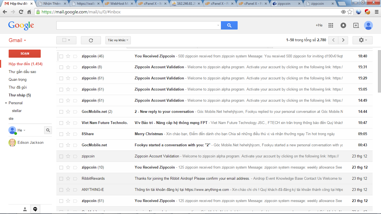Viewport: 381px width, 214px height.
Task: Open the select-all checkbox dropdown
Action: click(x=66, y=40)
